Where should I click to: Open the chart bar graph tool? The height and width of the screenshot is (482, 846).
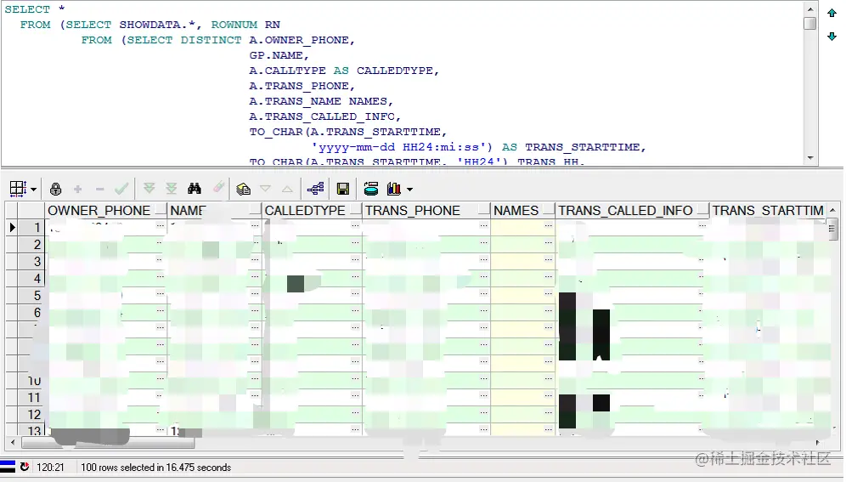coord(394,189)
